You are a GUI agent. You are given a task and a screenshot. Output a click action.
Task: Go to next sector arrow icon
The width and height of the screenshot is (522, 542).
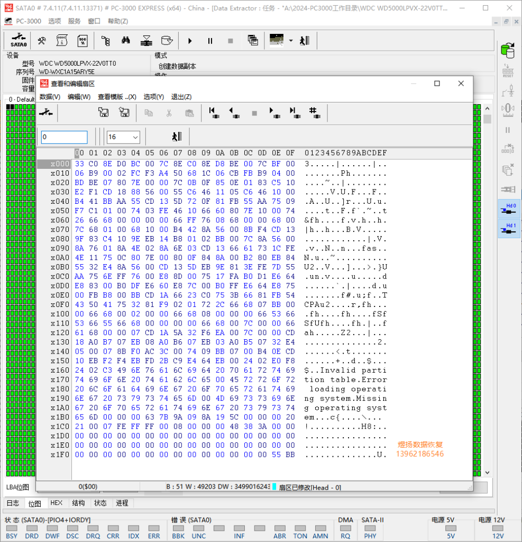coord(274,113)
